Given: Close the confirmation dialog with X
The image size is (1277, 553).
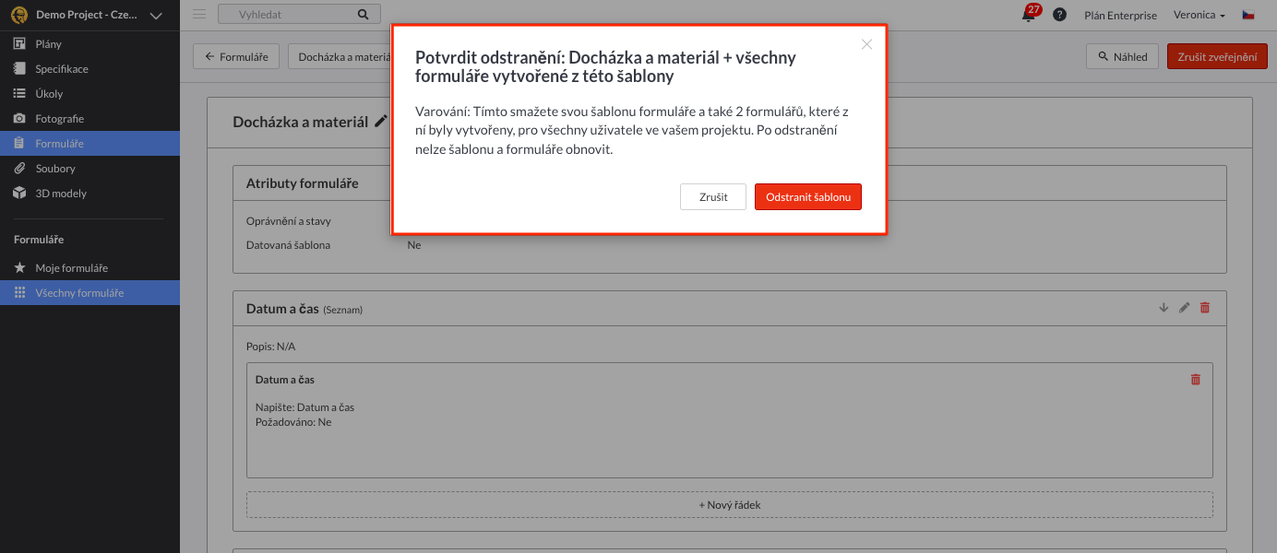Looking at the screenshot, I should coord(866,44).
